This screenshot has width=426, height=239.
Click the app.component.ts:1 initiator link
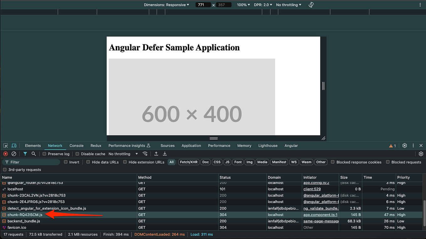pyautogui.click(x=320, y=215)
